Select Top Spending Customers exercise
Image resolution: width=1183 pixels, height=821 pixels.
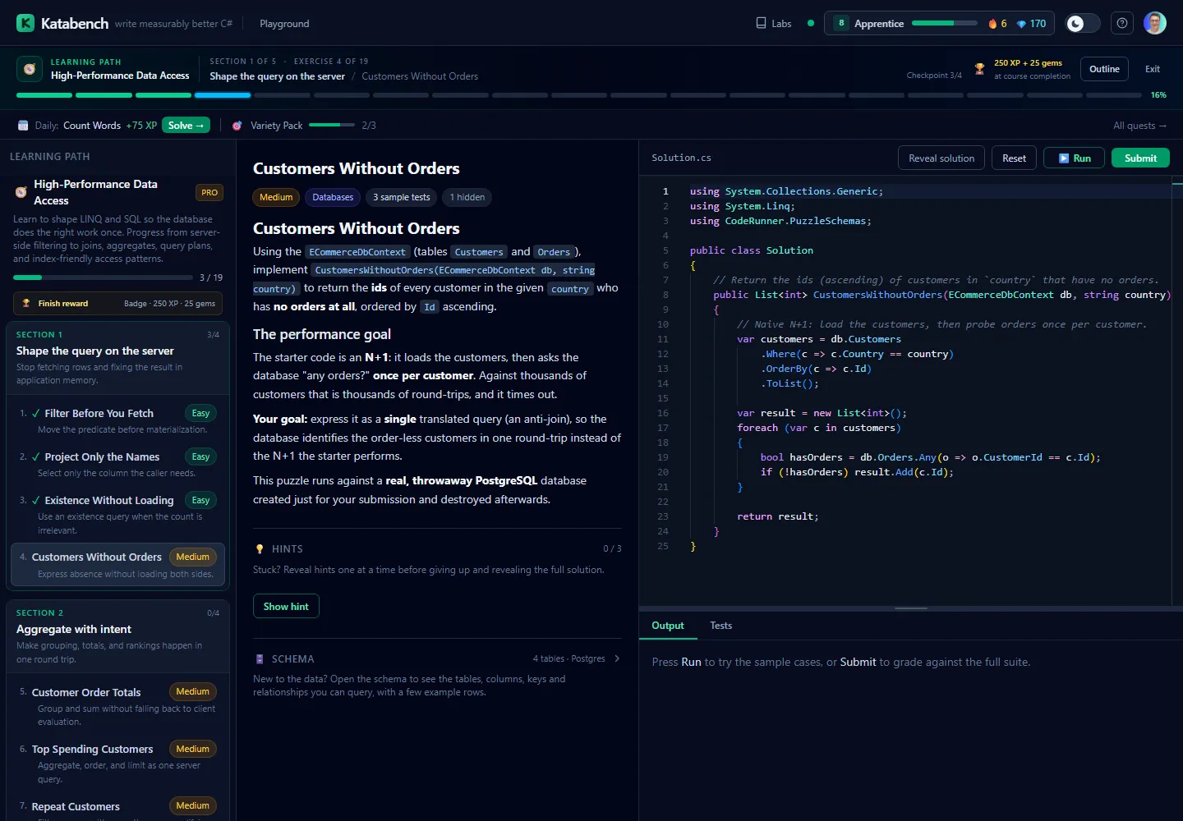coord(117,763)
